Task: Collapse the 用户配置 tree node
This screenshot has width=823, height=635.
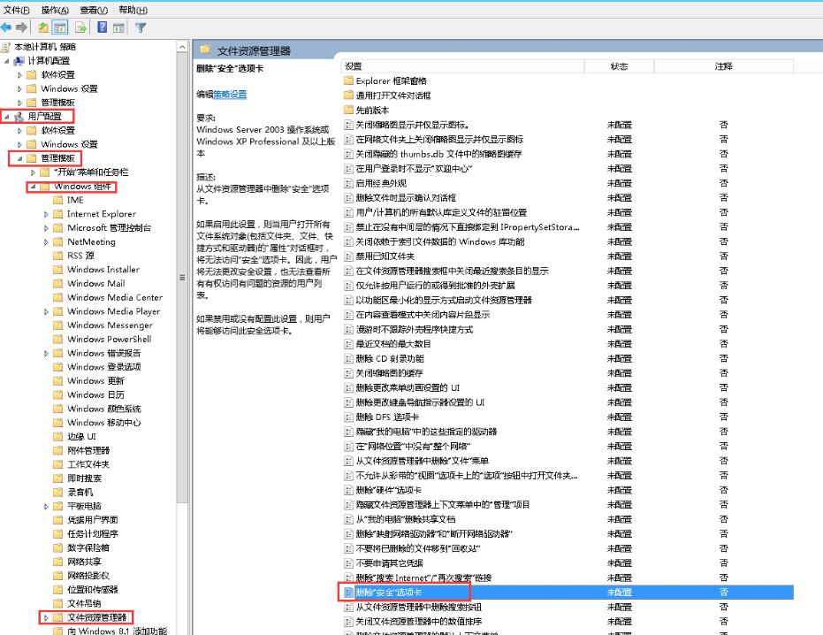Action: [7, 116]
